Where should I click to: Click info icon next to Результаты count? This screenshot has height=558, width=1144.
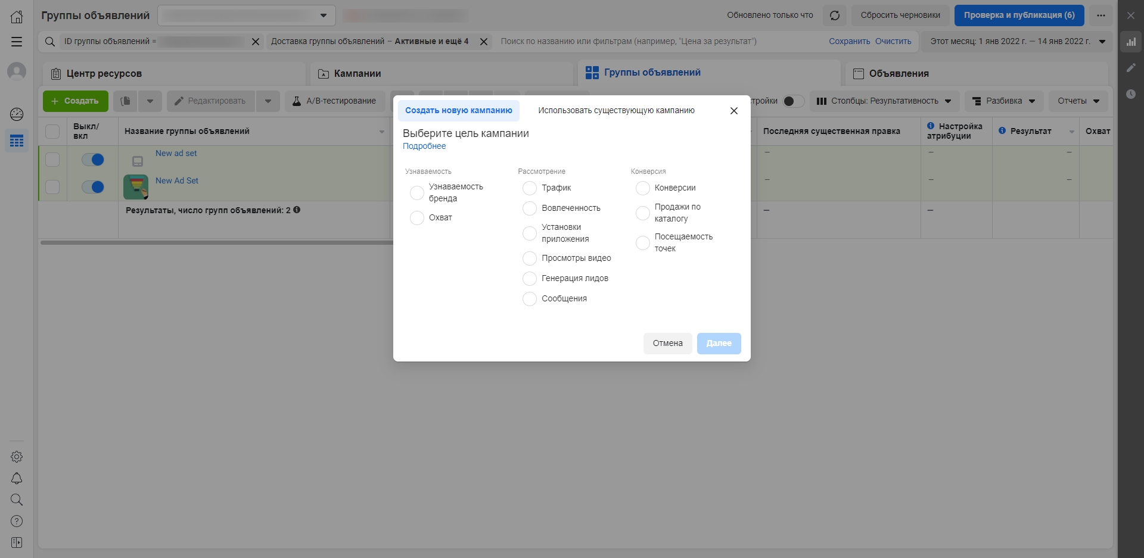[297, 210]
